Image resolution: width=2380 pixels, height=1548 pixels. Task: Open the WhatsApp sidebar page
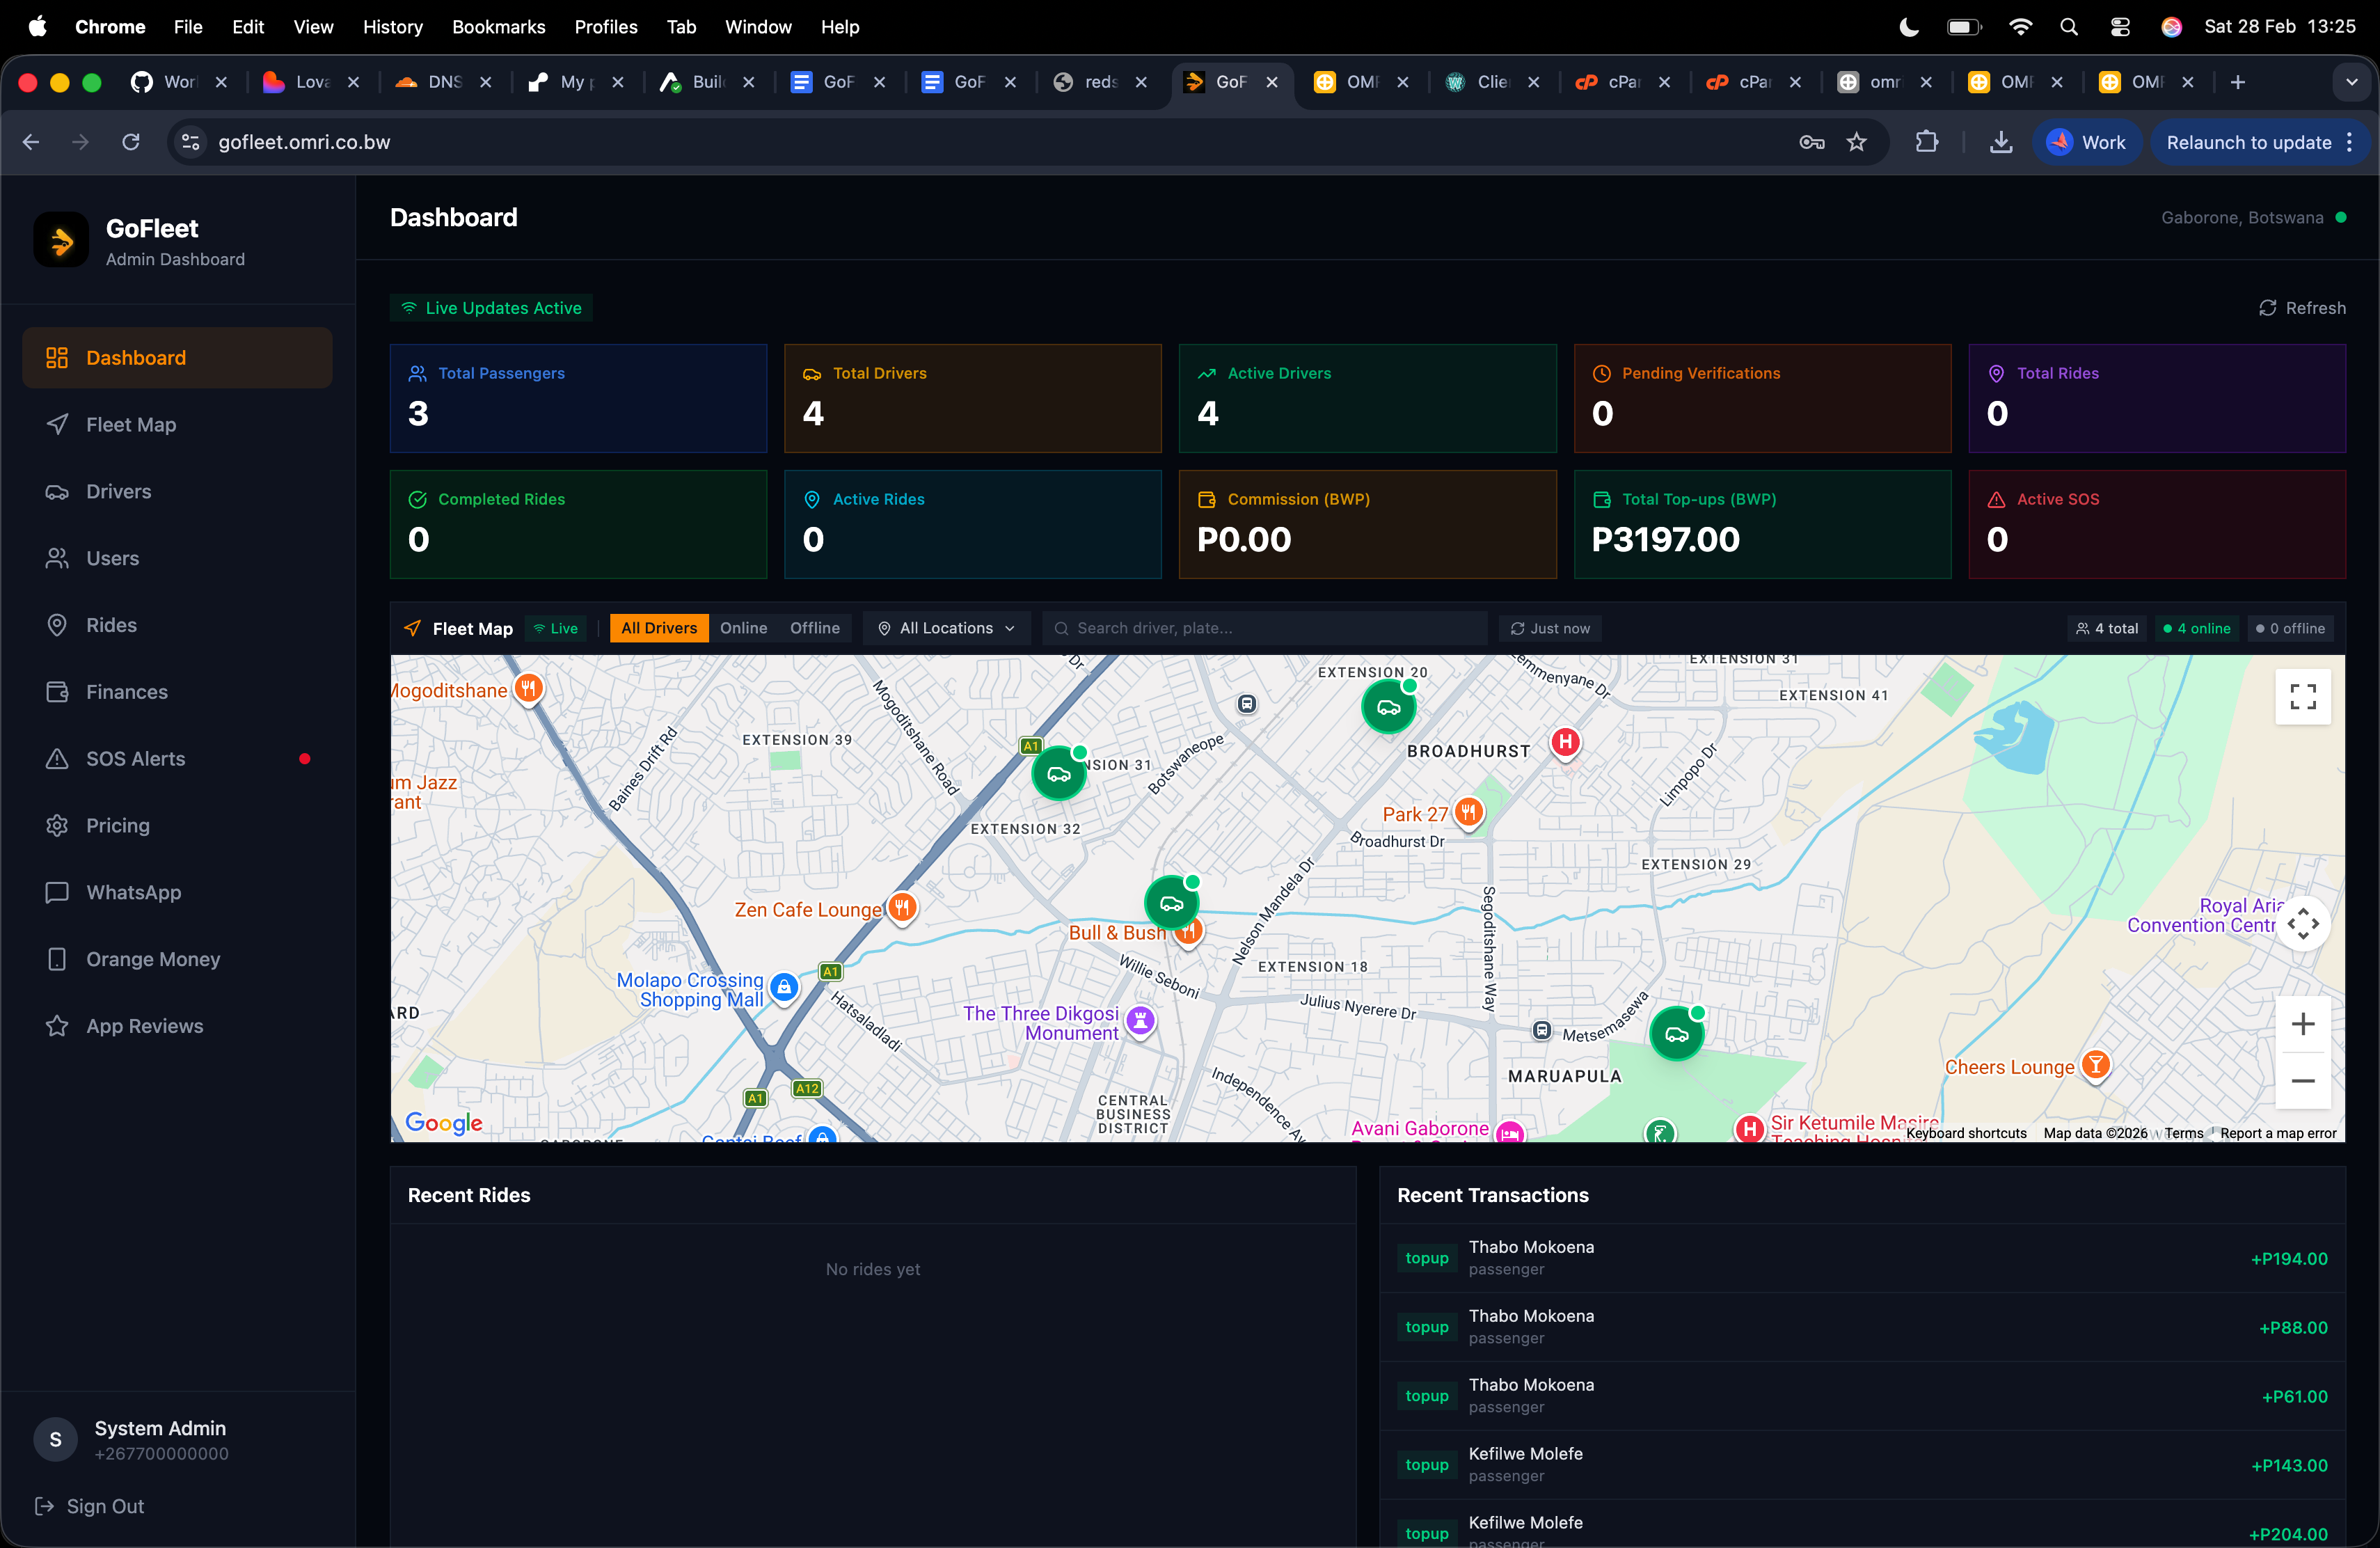point(177,892)
